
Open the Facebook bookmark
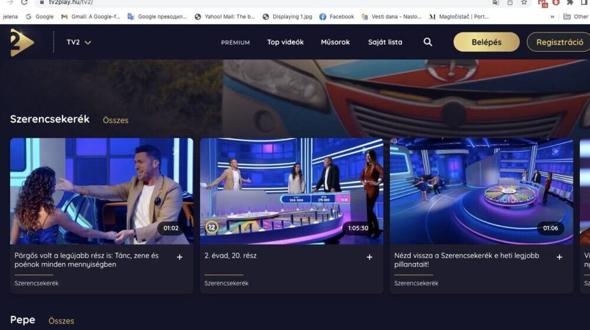pos(337,16)
